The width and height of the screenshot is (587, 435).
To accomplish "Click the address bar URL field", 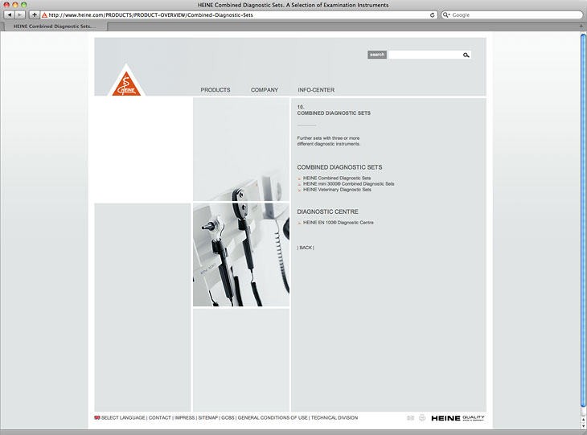I will [239, 15].
